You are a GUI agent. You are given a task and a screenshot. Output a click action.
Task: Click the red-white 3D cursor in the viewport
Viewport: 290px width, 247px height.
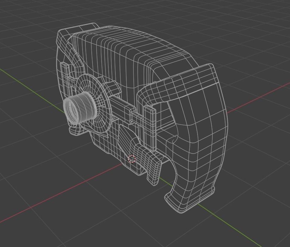coord(132,159)
